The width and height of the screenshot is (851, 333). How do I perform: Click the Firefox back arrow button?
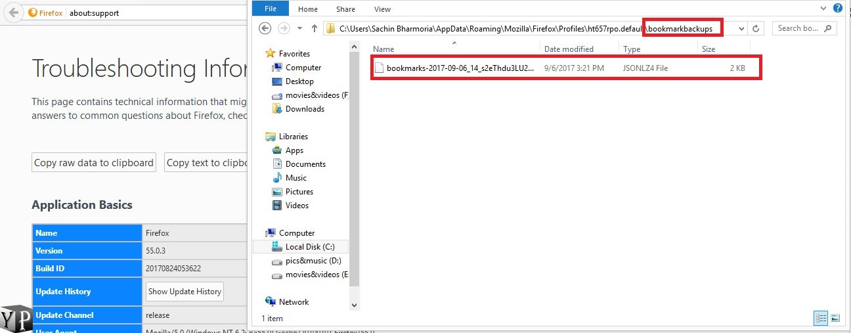point(14,12)
